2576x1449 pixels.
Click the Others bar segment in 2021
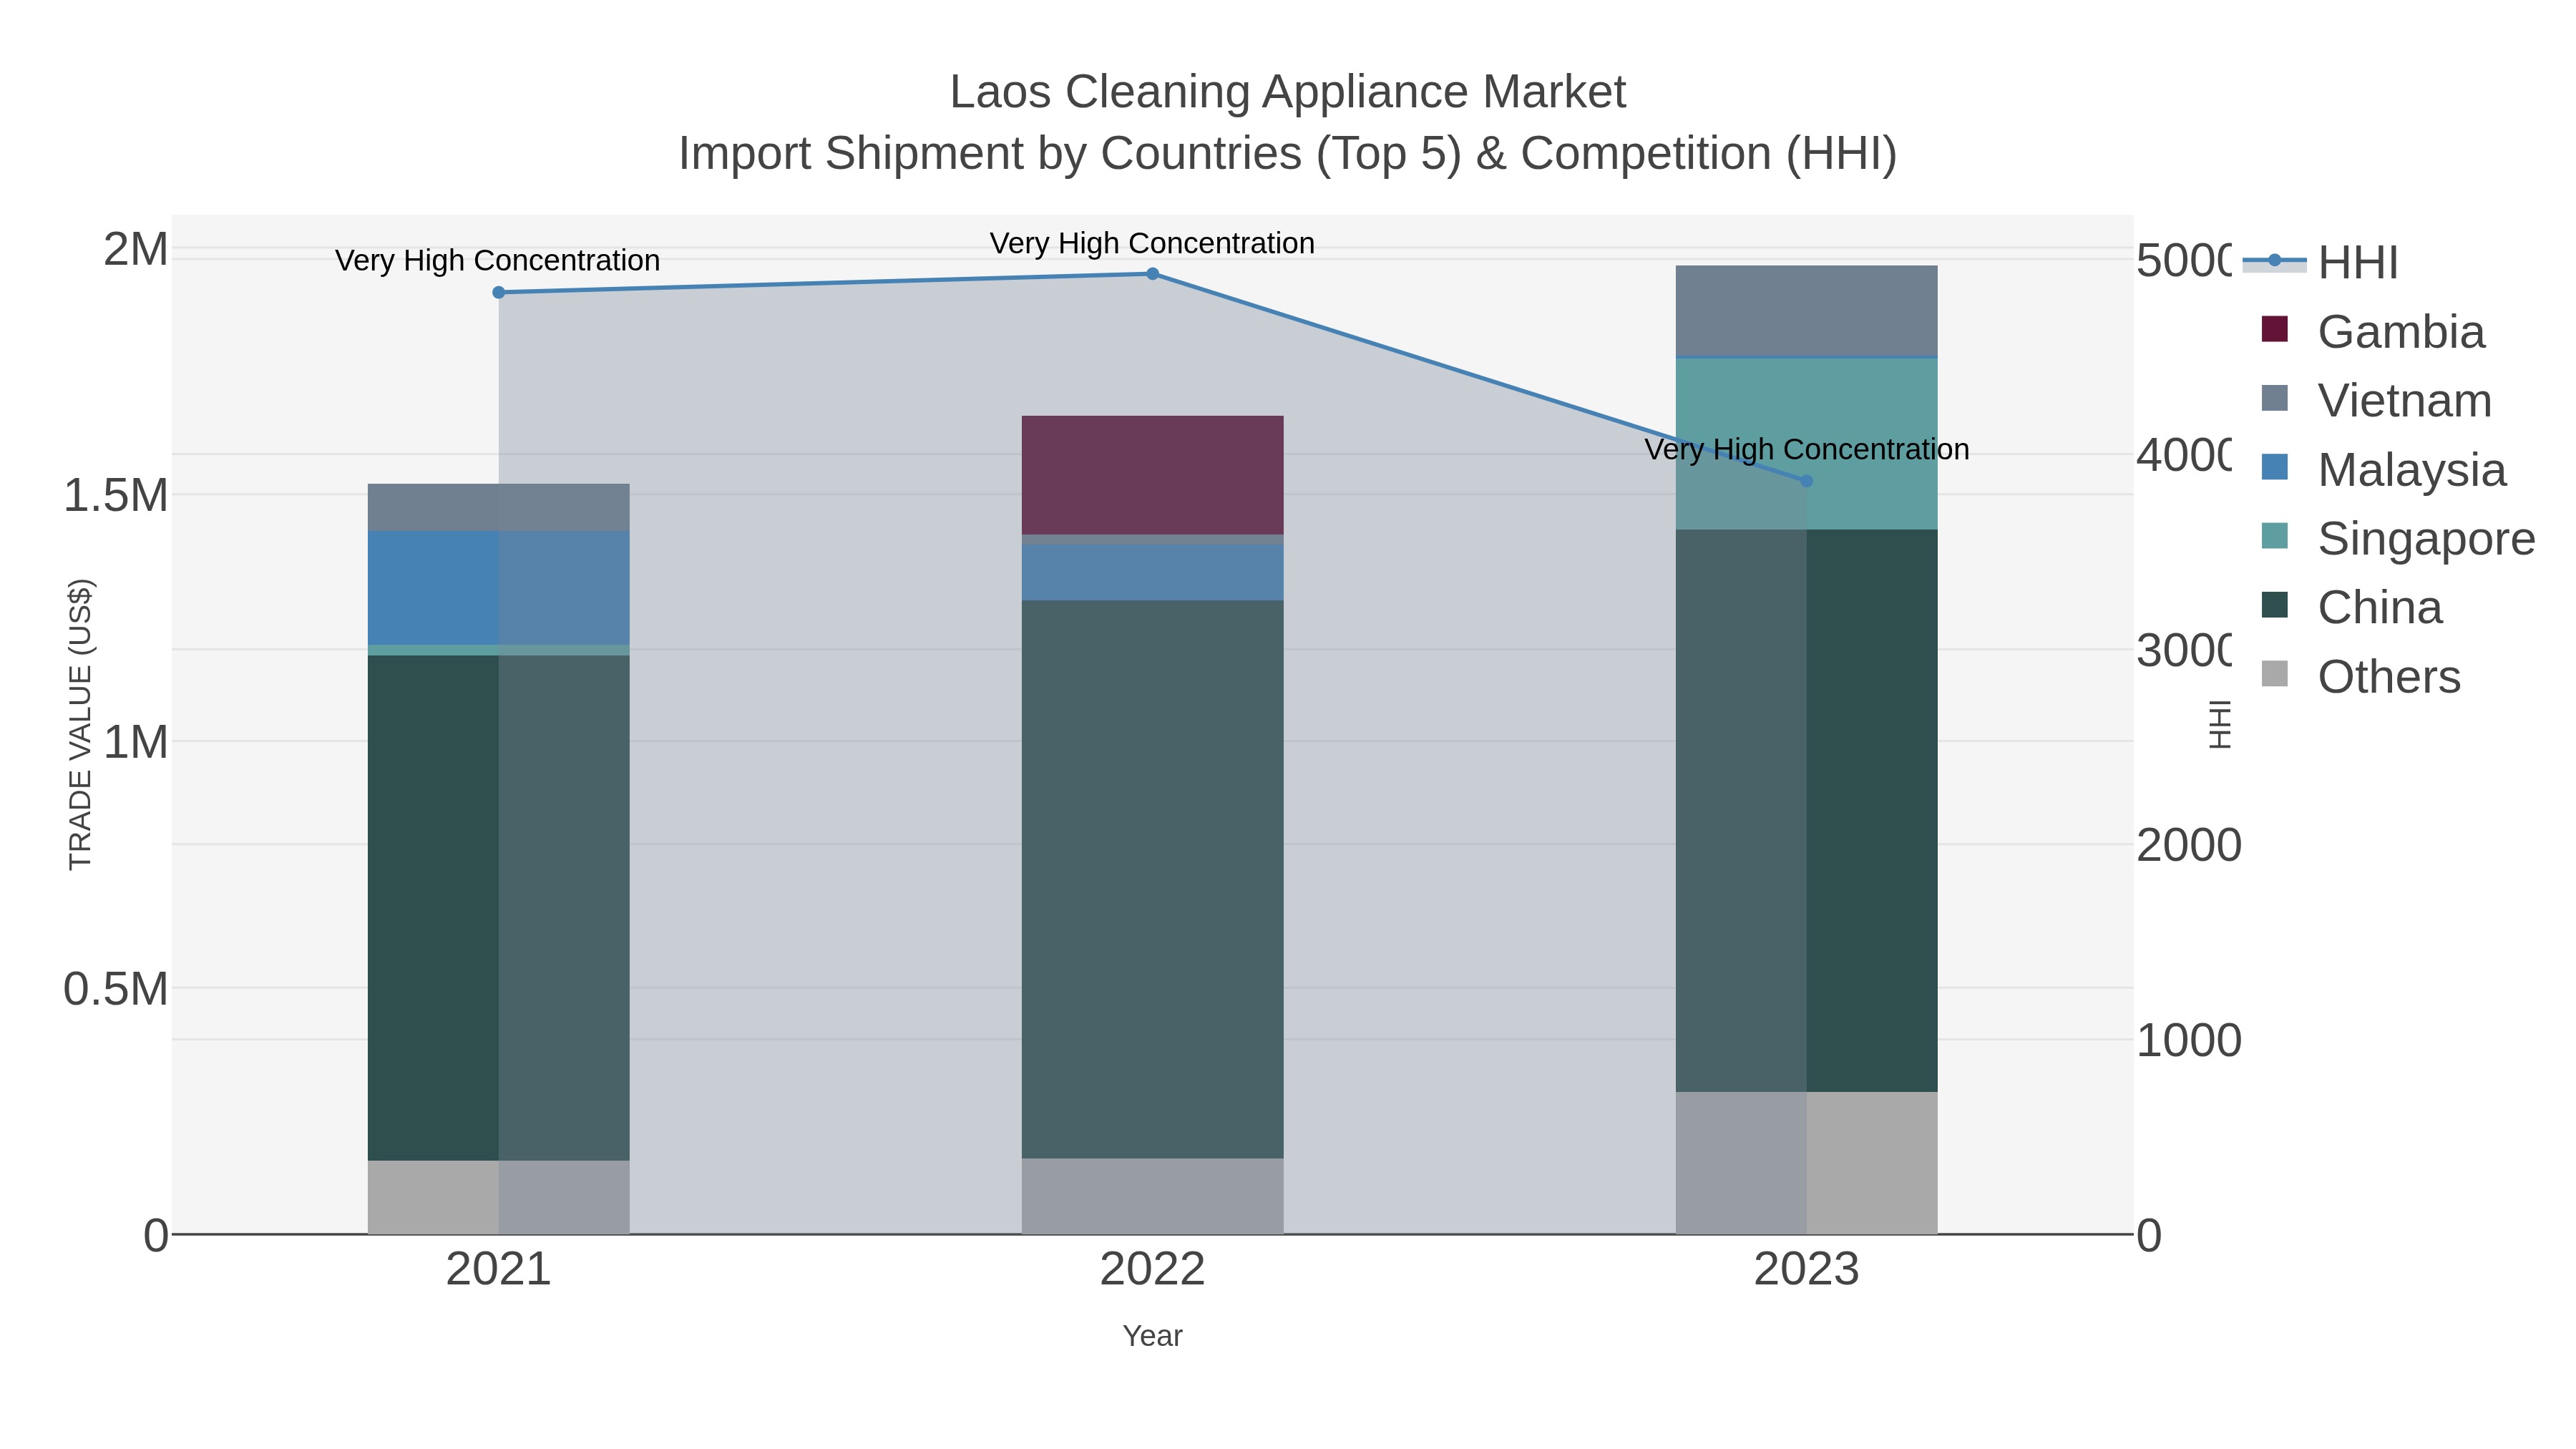(x=499, y=1197)
